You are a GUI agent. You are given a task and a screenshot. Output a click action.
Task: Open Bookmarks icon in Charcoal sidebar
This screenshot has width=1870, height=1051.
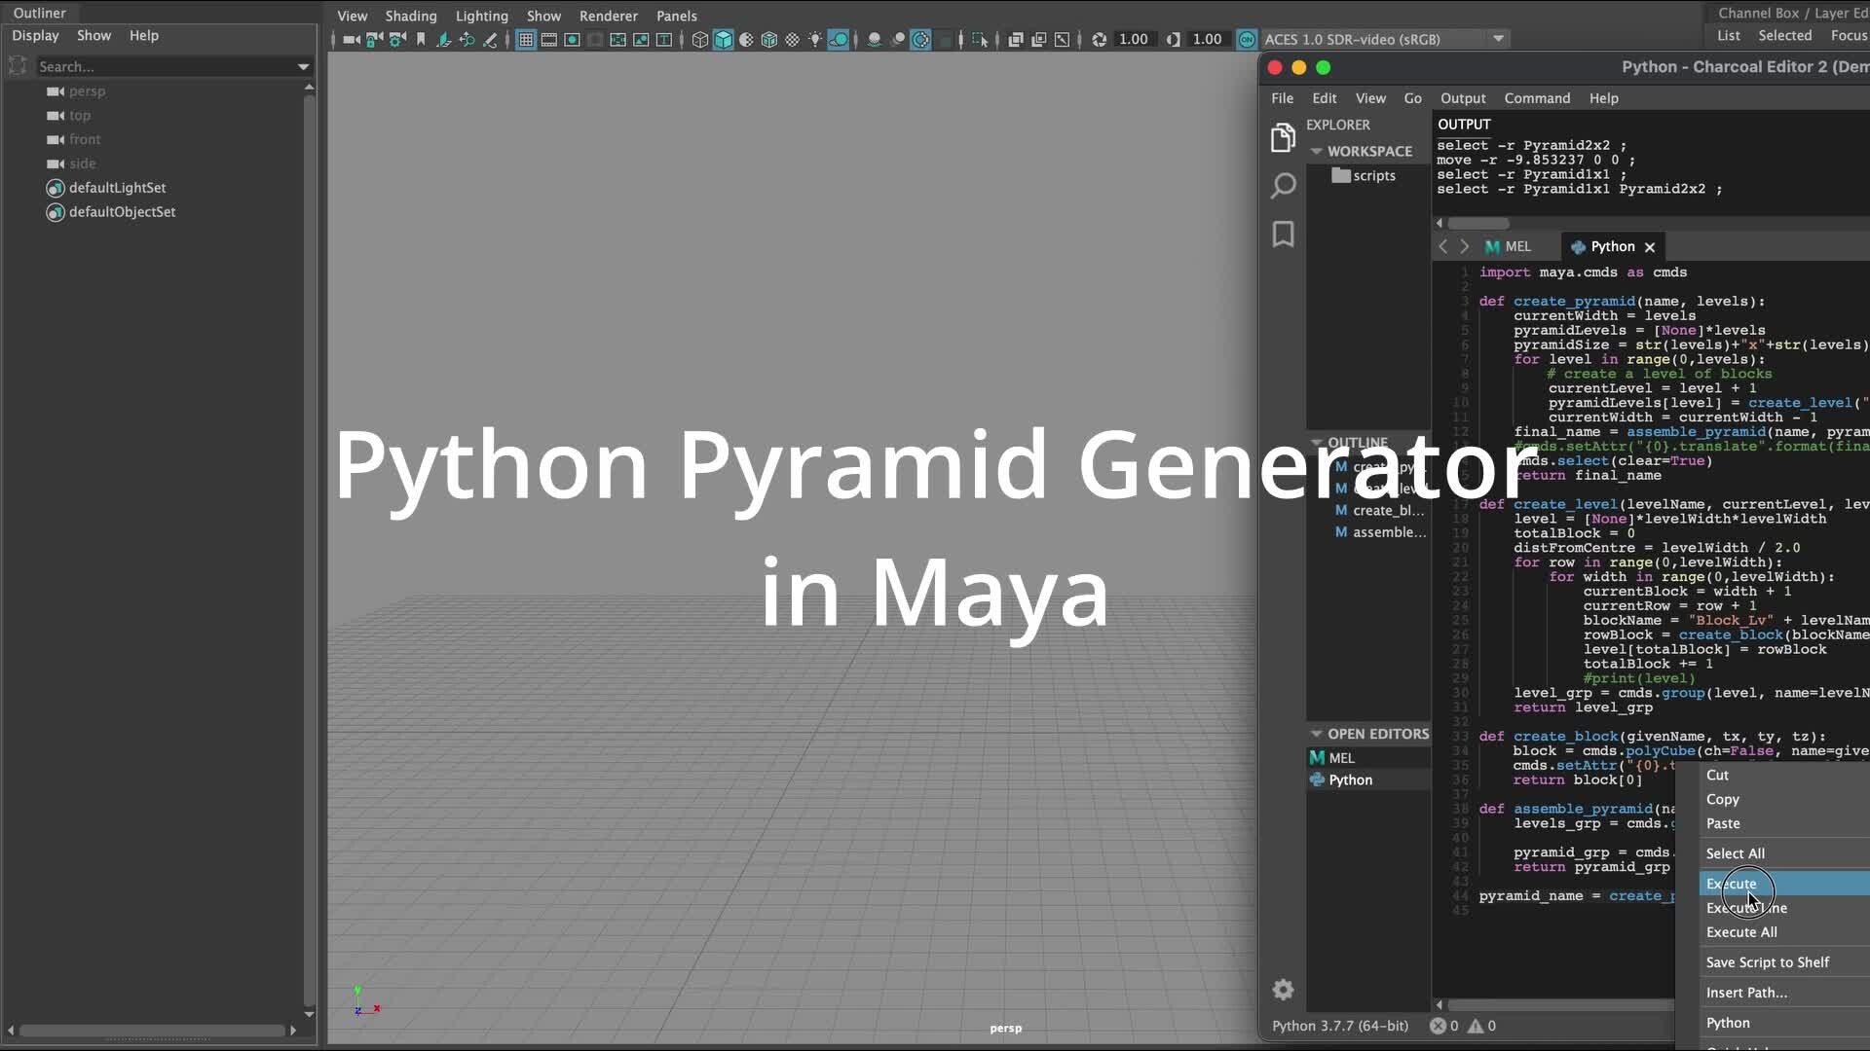(1283, 235)
